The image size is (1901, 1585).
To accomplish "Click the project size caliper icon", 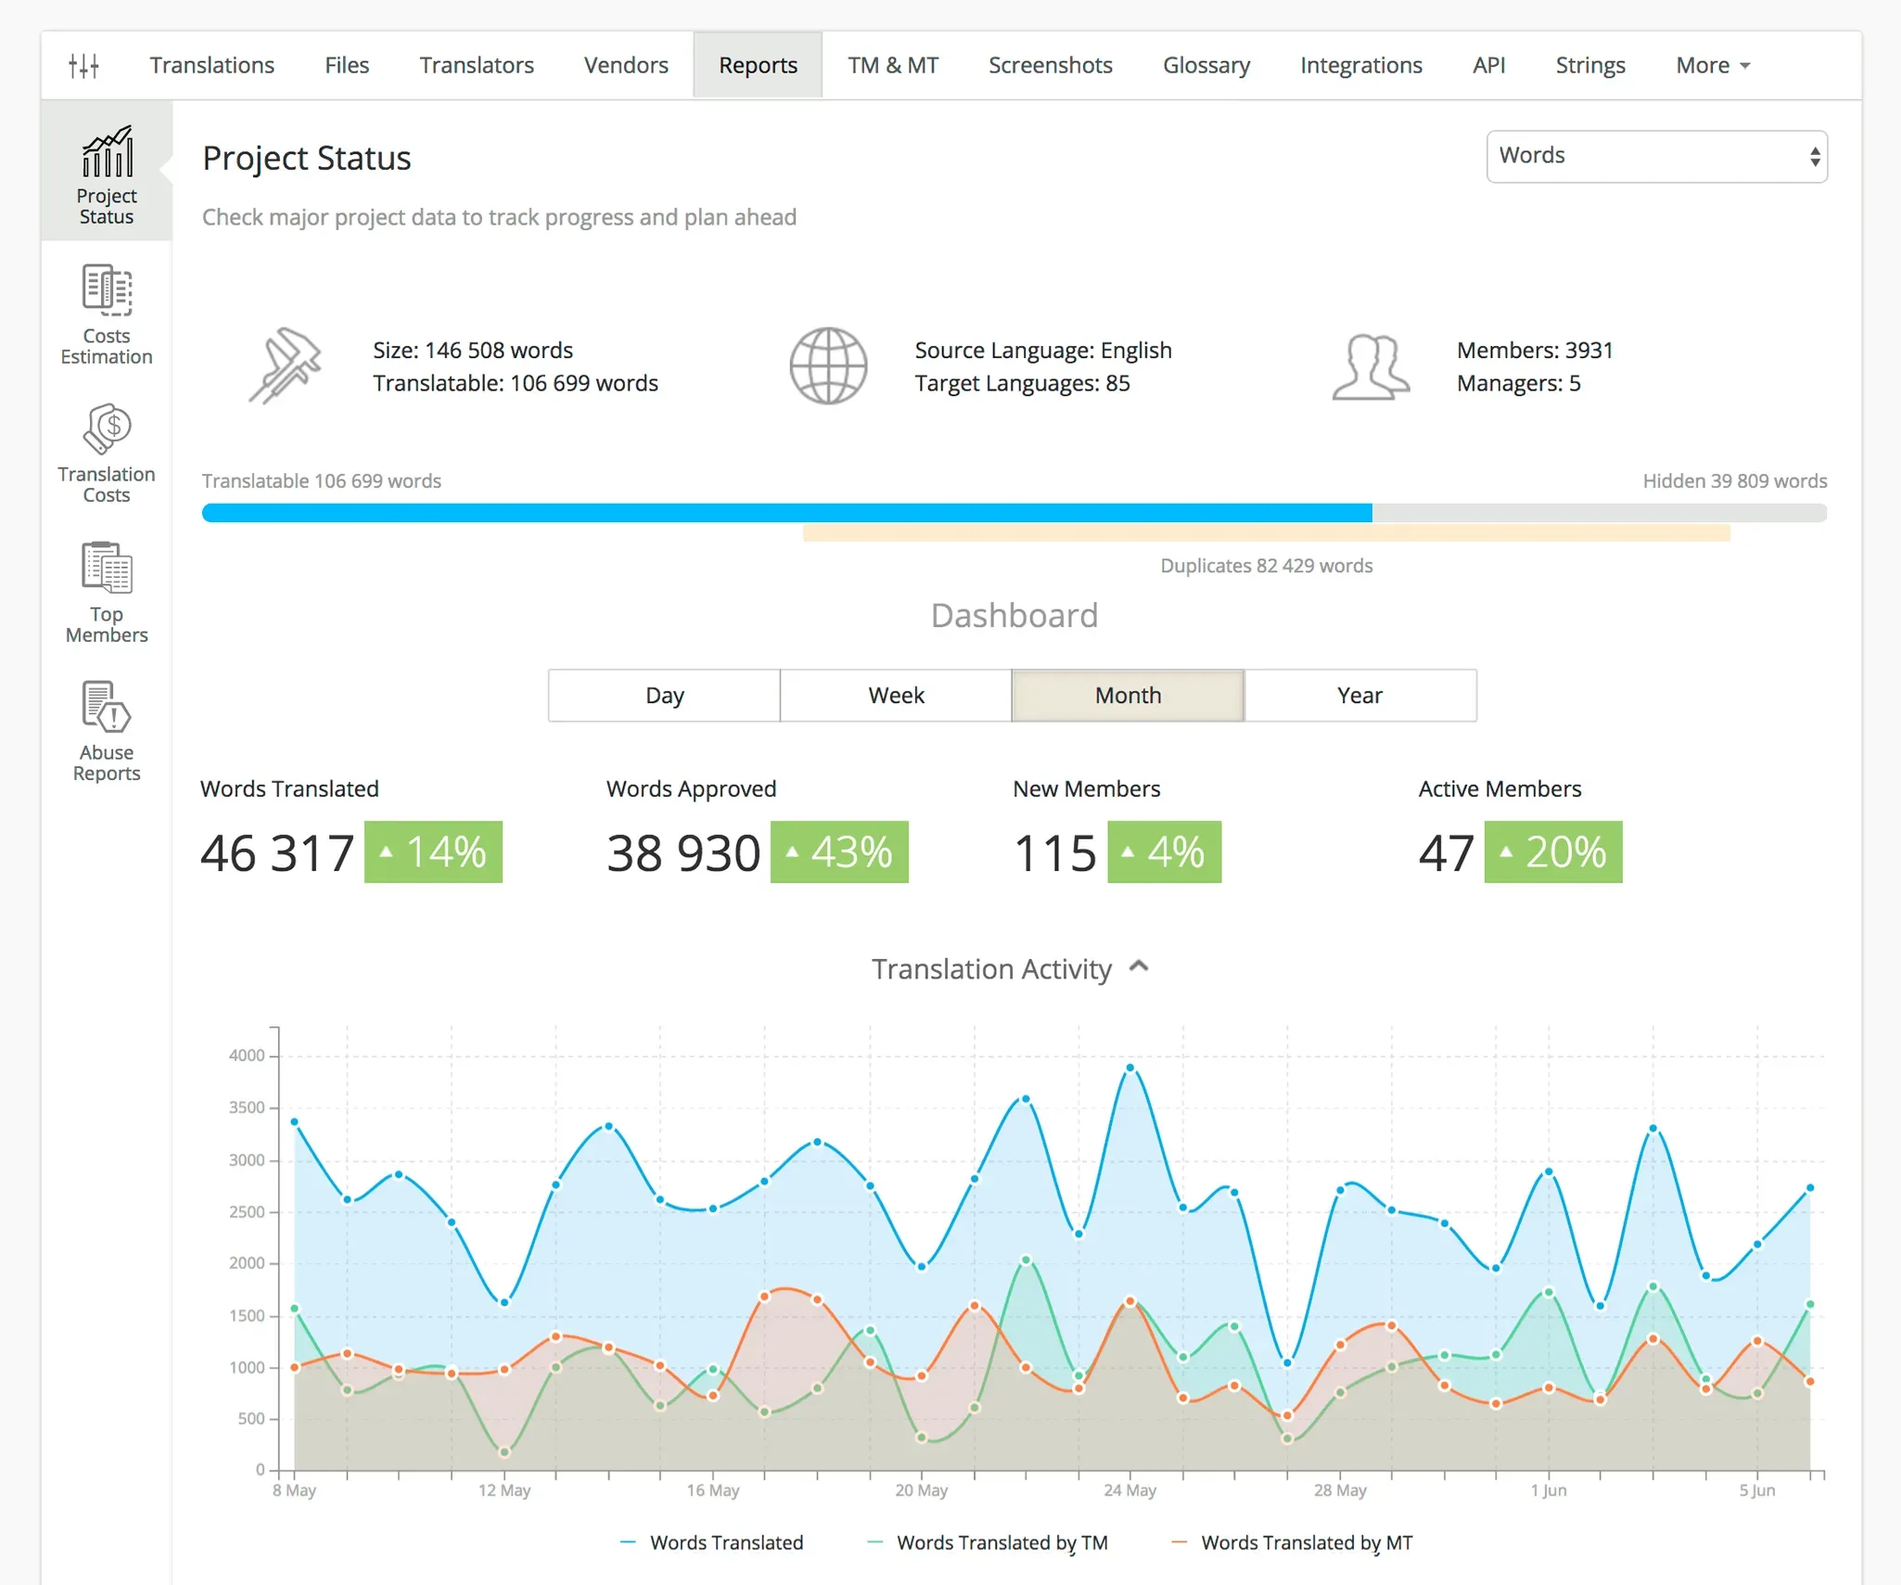I will coord(285,366).
